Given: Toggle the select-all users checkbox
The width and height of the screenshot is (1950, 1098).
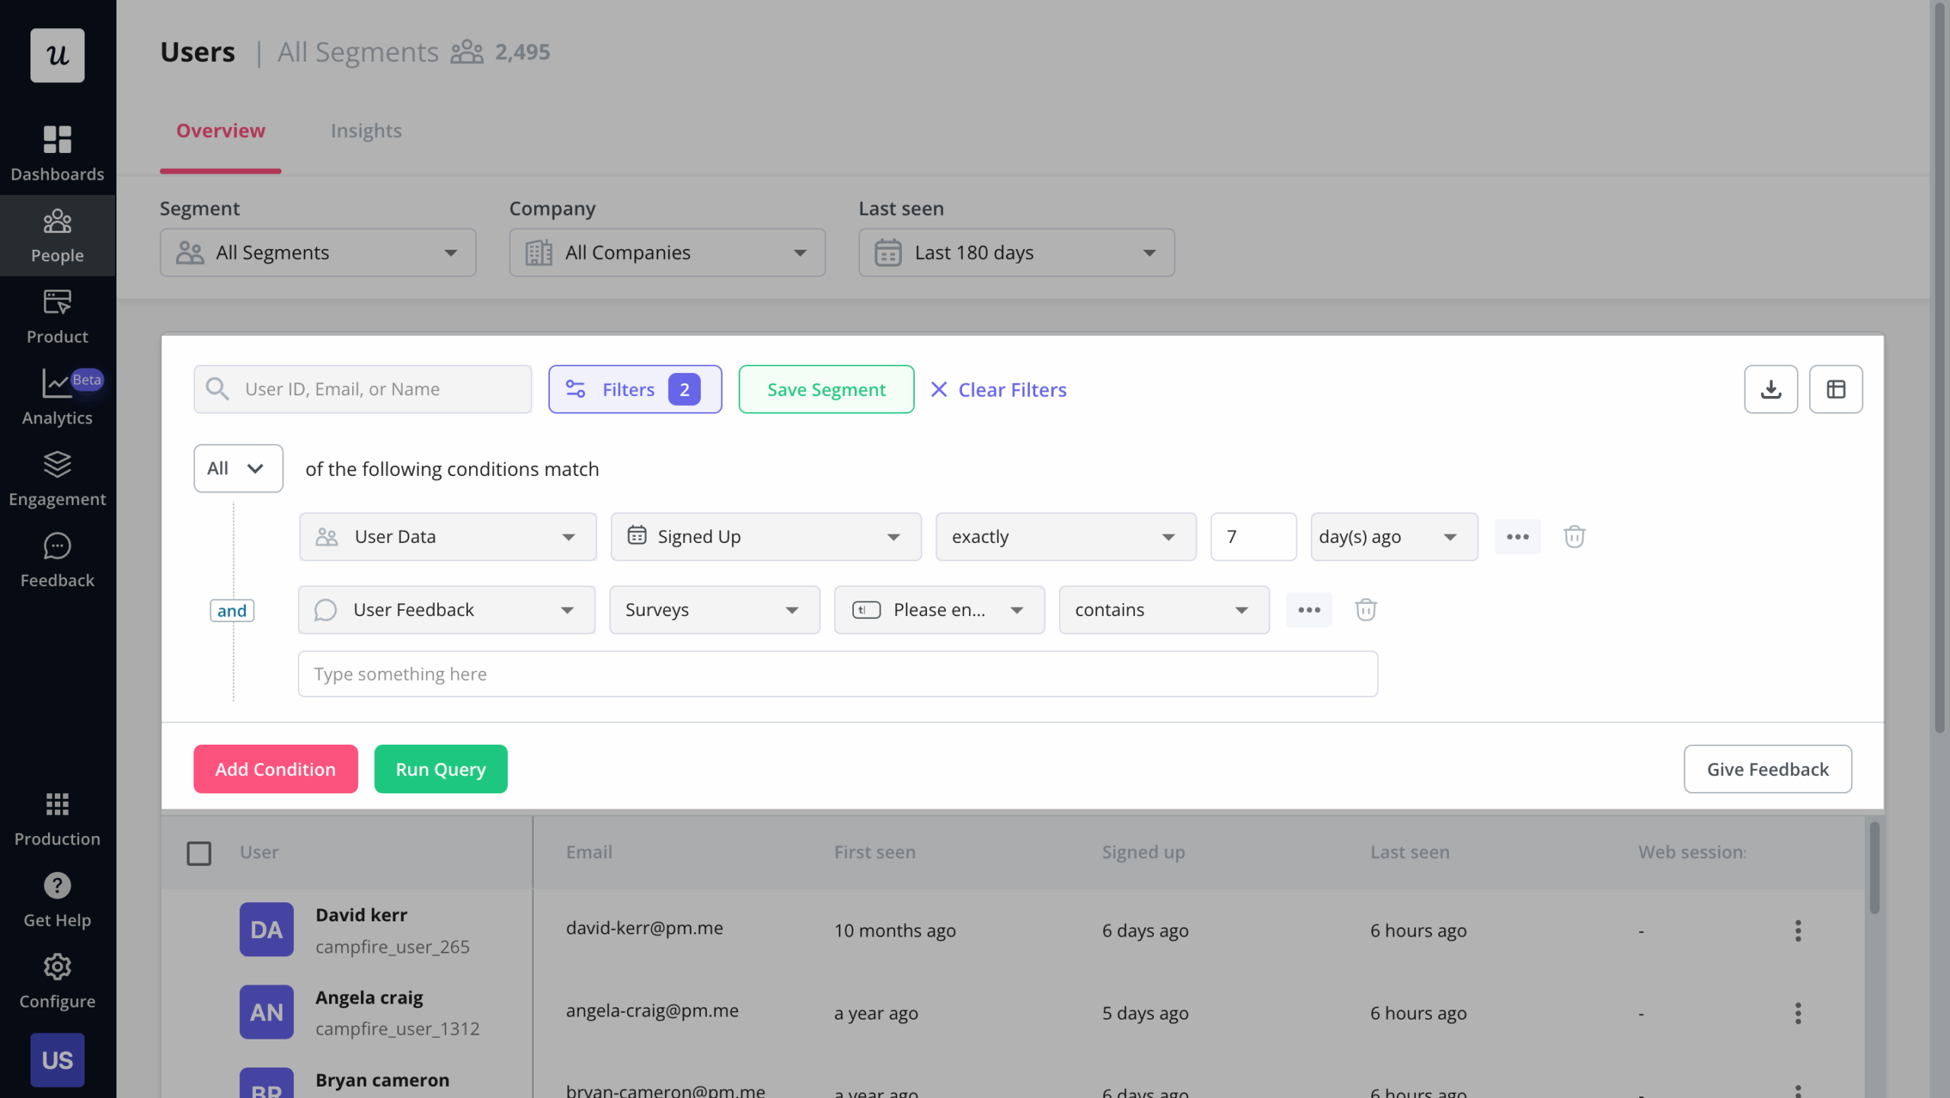Looking at the screenshot, I should pos(199,853).
